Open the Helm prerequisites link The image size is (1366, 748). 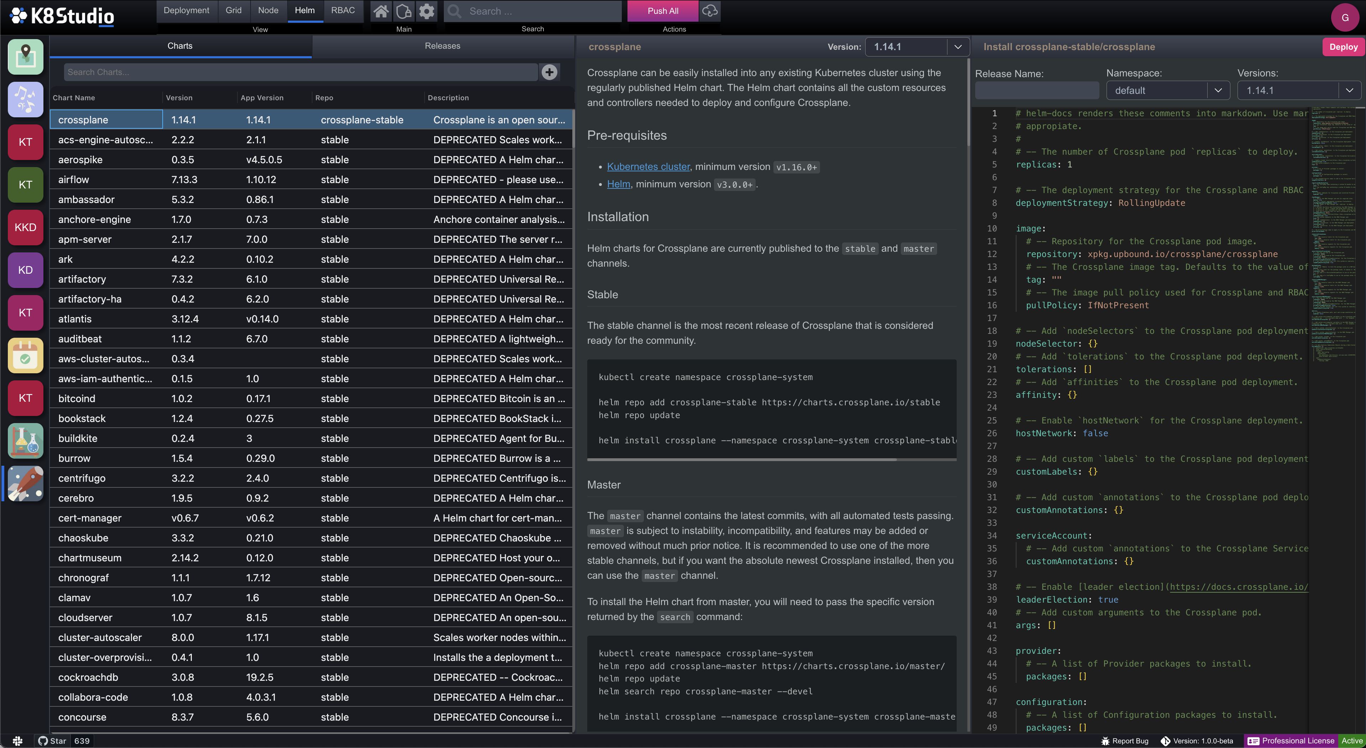point(618,184)
